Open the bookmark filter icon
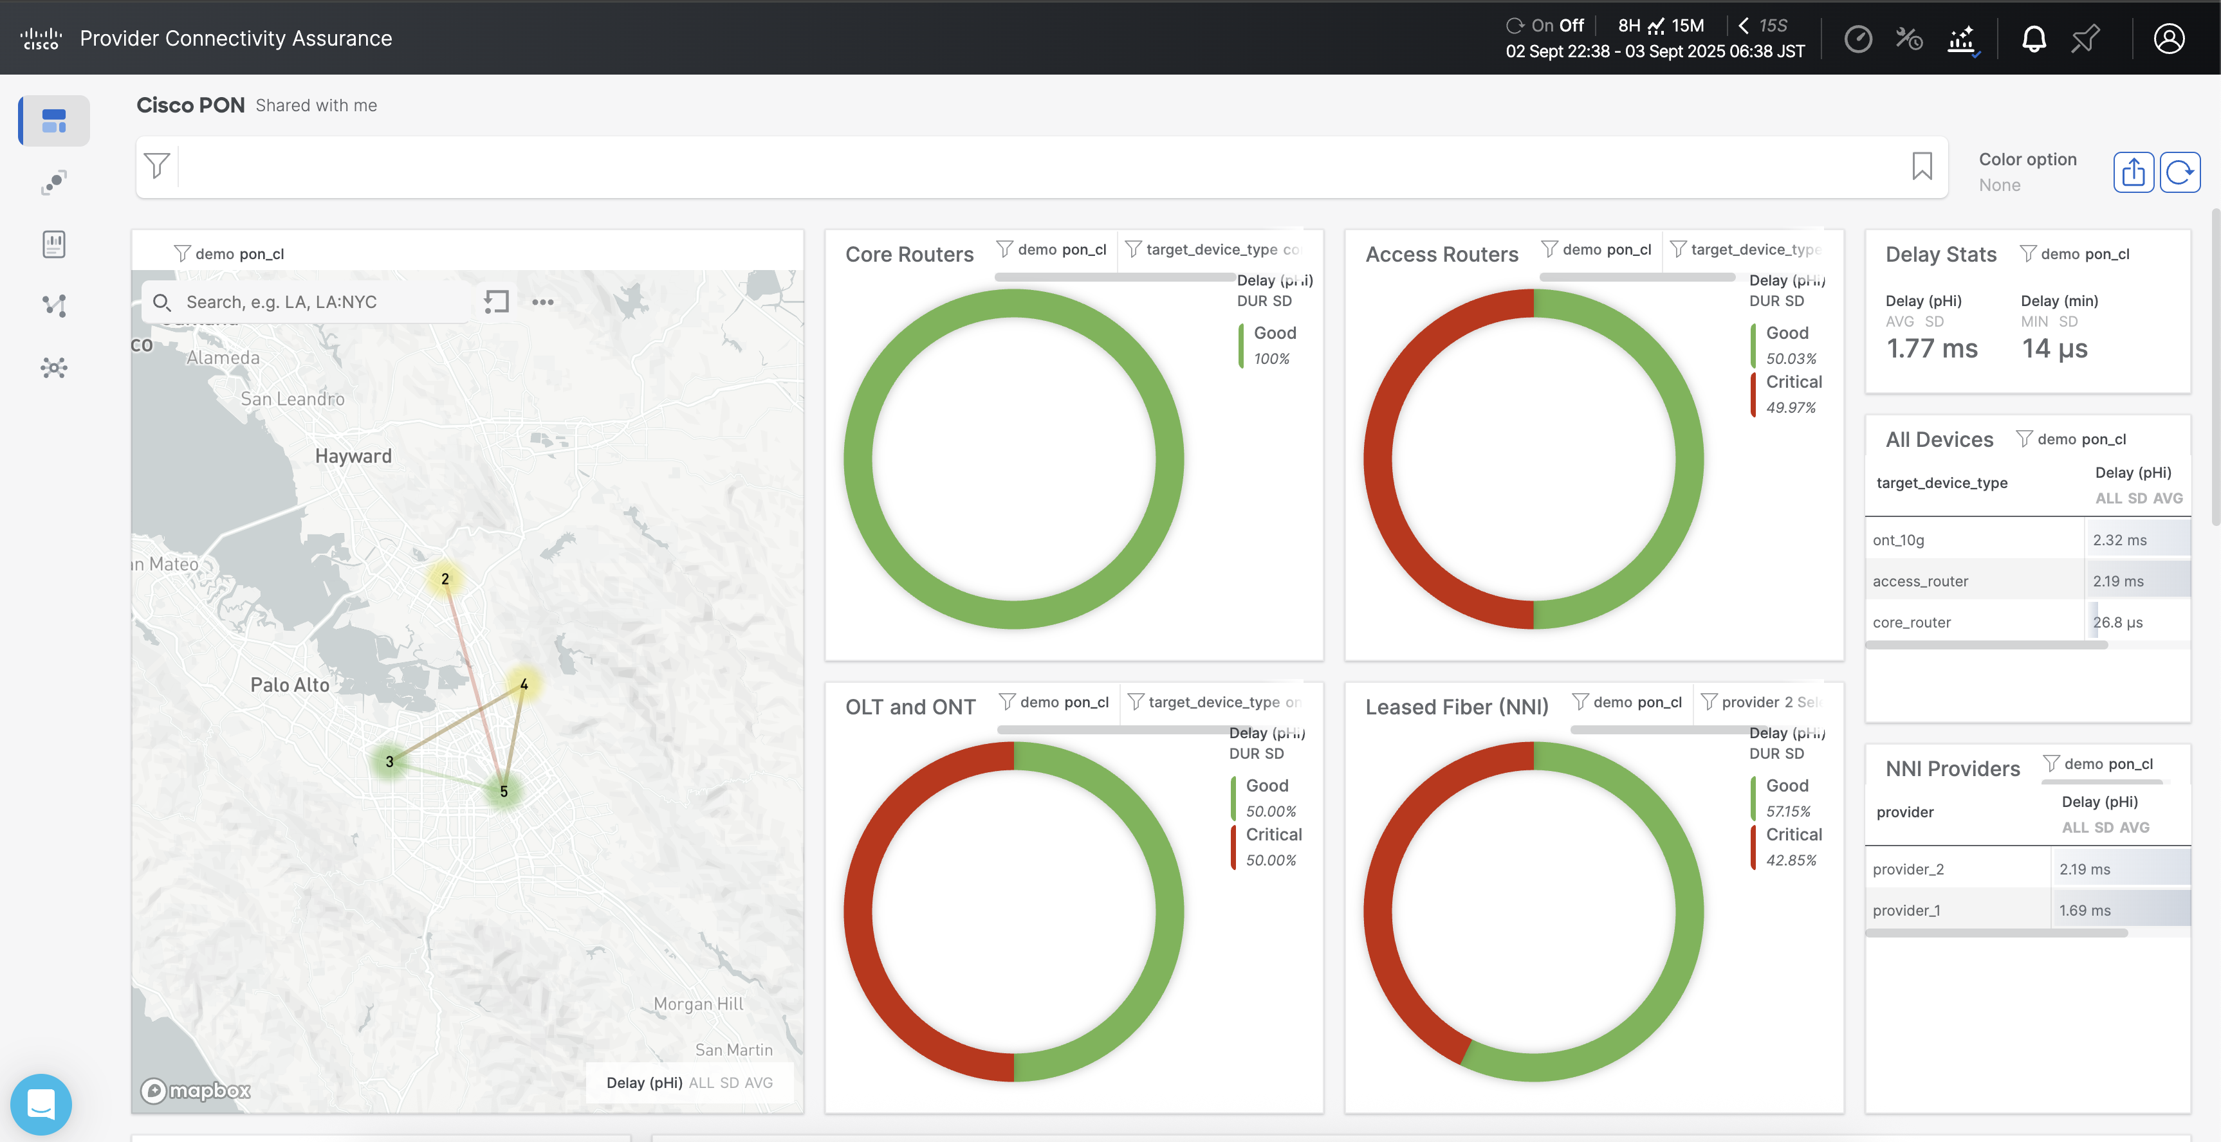2221x1142 pixels. pos(1922,167)
